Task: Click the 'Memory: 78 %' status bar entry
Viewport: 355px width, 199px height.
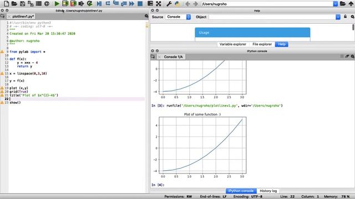Action: 337,197
